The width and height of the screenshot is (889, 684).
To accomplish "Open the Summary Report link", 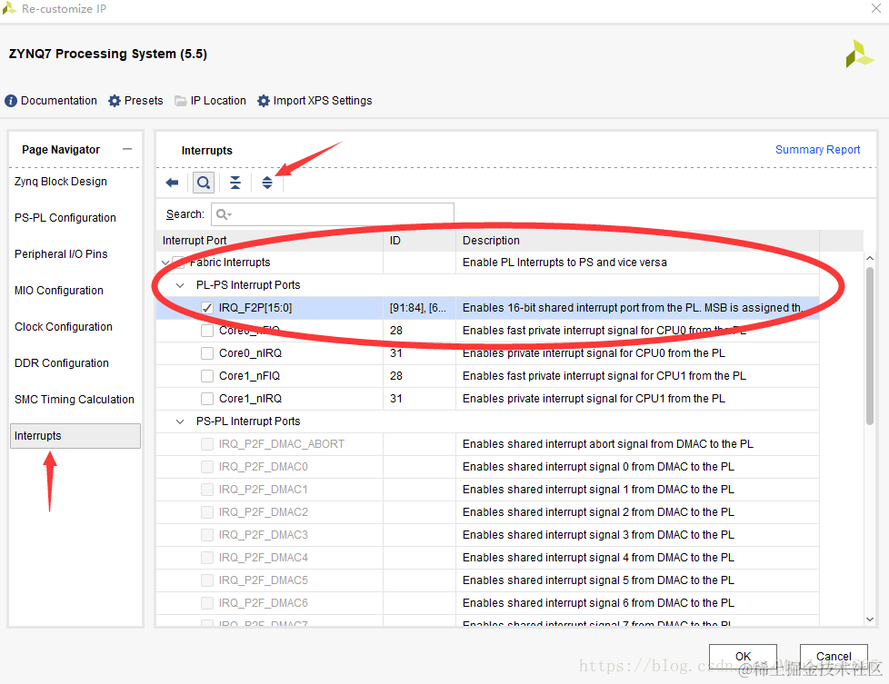I will (817, 150).
